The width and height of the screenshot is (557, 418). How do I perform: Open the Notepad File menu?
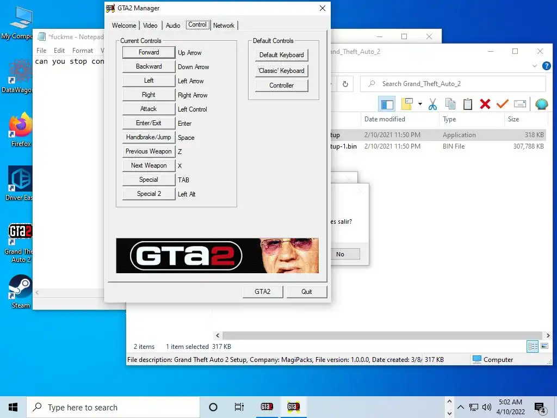[x=41, y=51]
